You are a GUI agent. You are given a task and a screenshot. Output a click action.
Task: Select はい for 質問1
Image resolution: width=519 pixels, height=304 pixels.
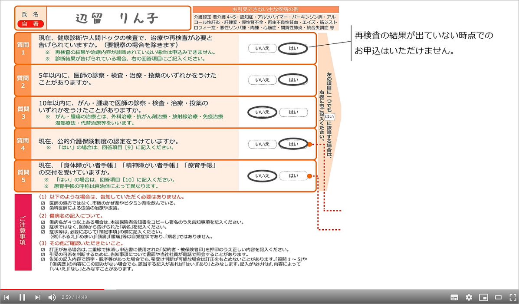[293, 48]
